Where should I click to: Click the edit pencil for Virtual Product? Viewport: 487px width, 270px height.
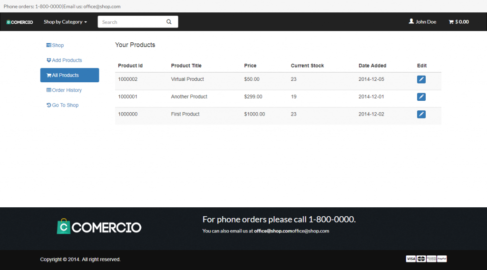tap(421, 79)
